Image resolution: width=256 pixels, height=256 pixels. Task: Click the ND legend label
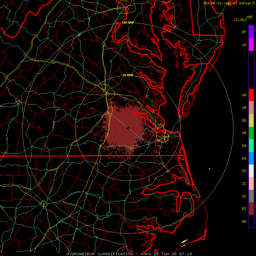tap(244, 222)
